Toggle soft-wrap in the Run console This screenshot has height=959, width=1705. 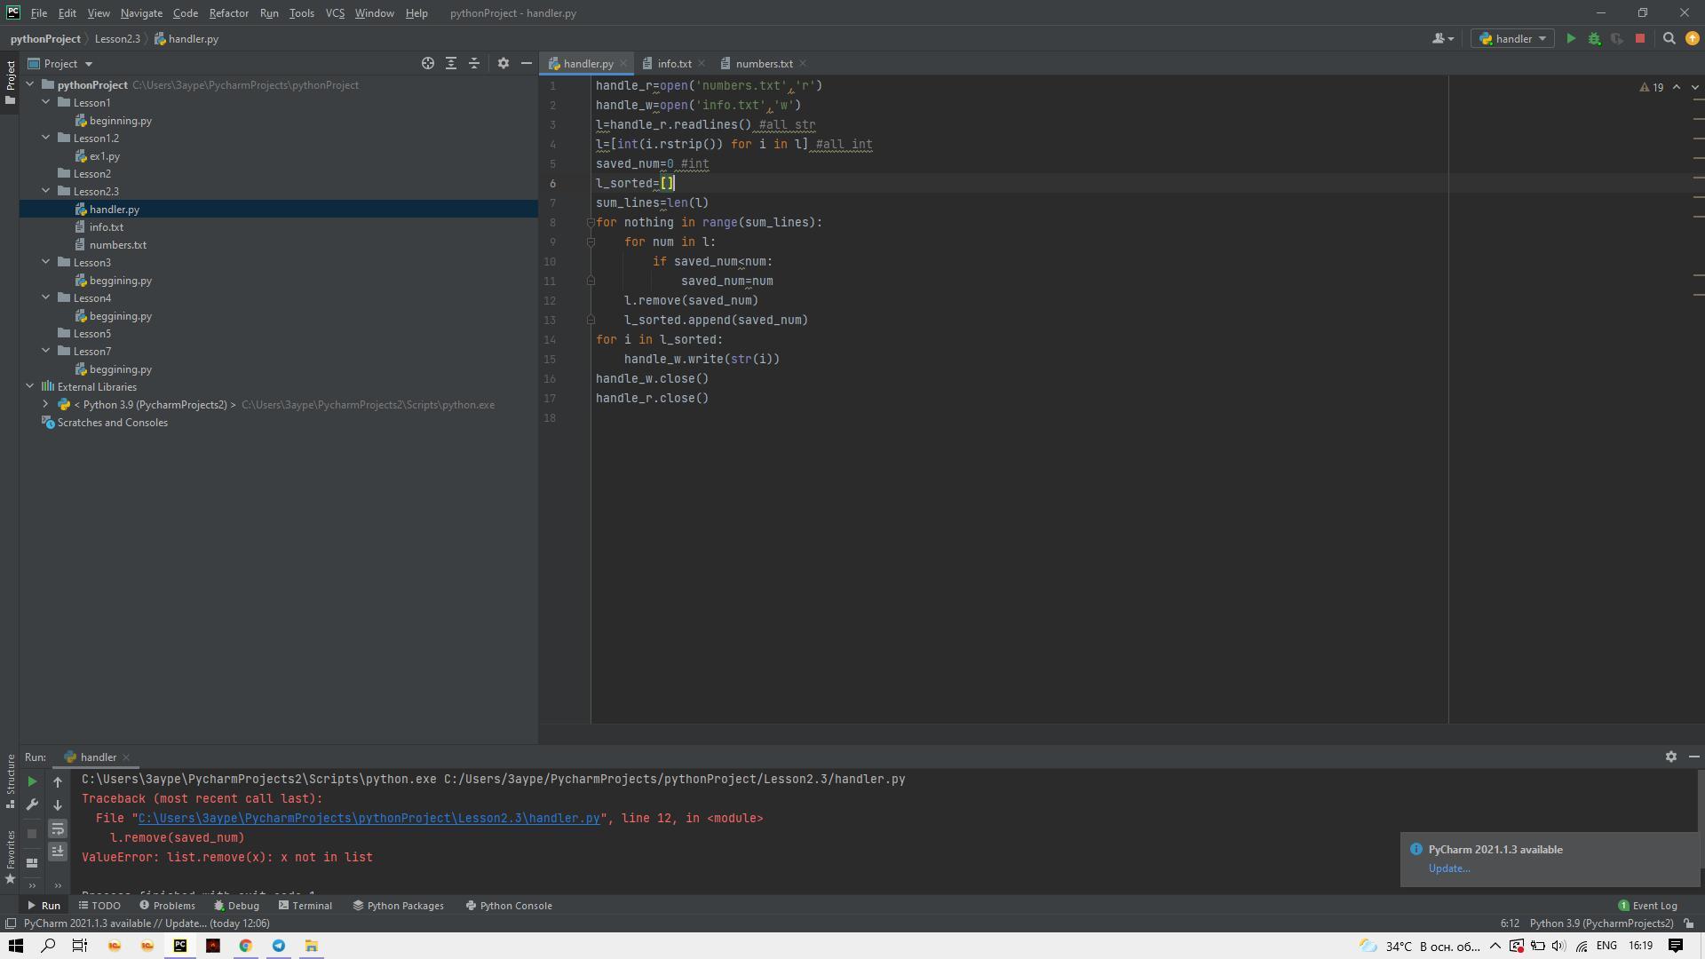click(x=58, y=828)
